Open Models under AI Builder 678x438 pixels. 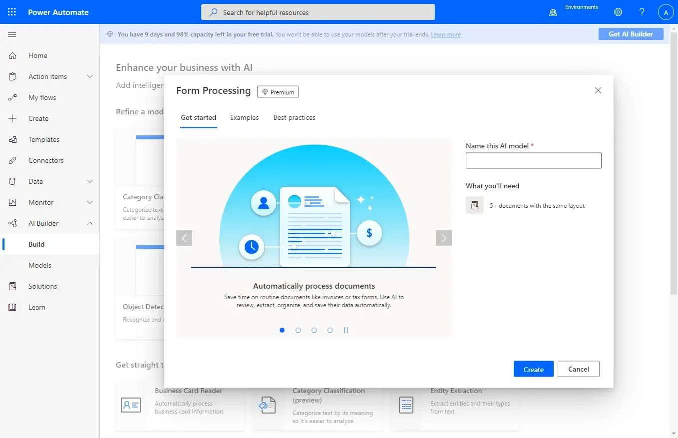tap(50, 265)
